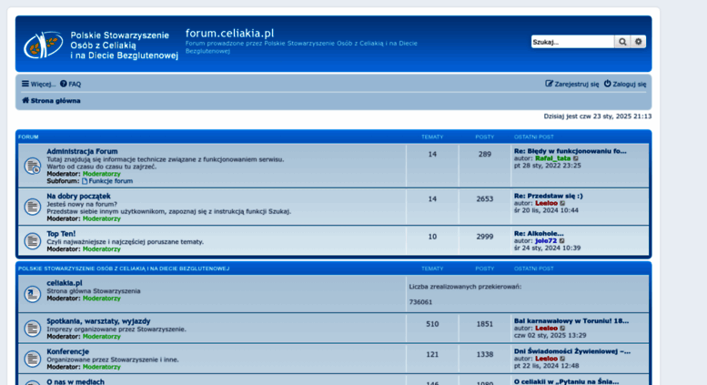The height and width of the screenshot is (385, 707).
Task: Open the Na dobry początek forum
Action: [78, 196]
